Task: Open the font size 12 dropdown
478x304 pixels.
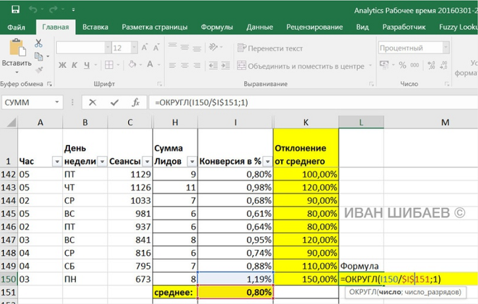Action: tap(134, 47)
